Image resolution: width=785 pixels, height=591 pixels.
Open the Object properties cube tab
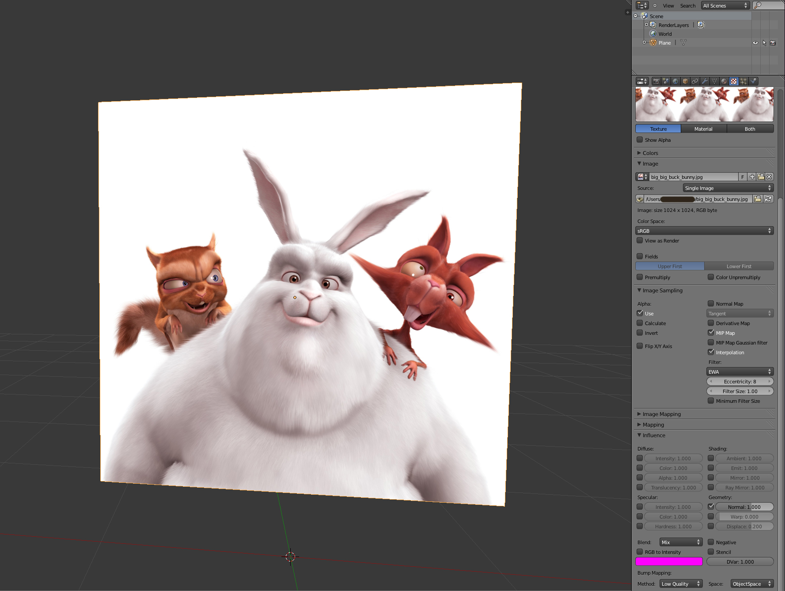(685, 81)
